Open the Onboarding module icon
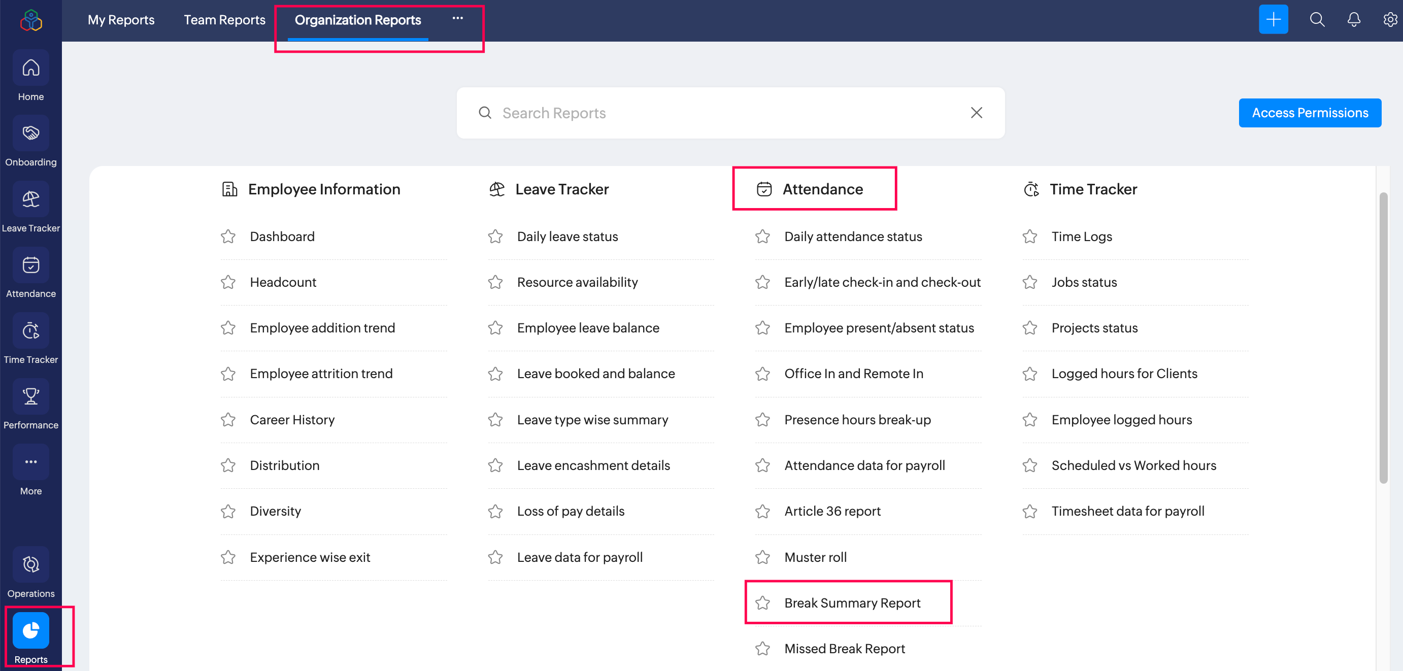The image size is (1403, 671). pyautogui.click(x=31, y=133)
